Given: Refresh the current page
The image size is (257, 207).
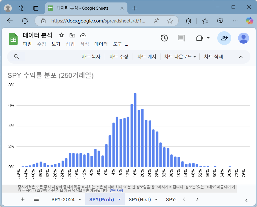Looking at the screenshot, I should coord(25,21).
